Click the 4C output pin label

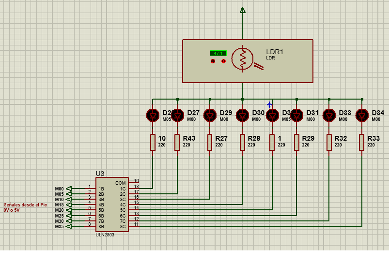(123, 205)
